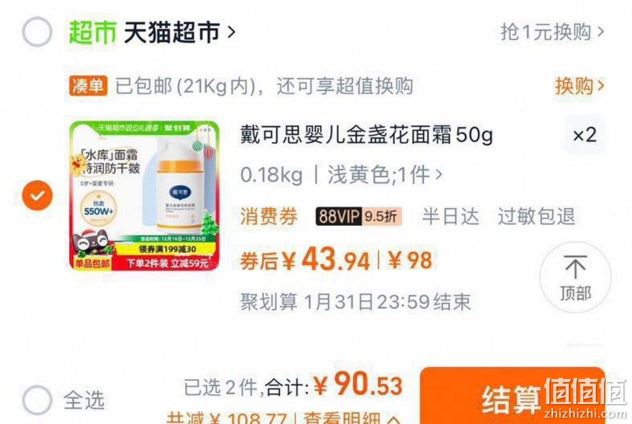Tap the 消费券 coupon label
632x424 pixels.
[x=269, y=216]
